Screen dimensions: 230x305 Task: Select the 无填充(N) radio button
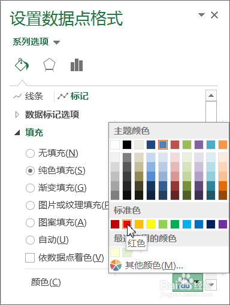30,153
